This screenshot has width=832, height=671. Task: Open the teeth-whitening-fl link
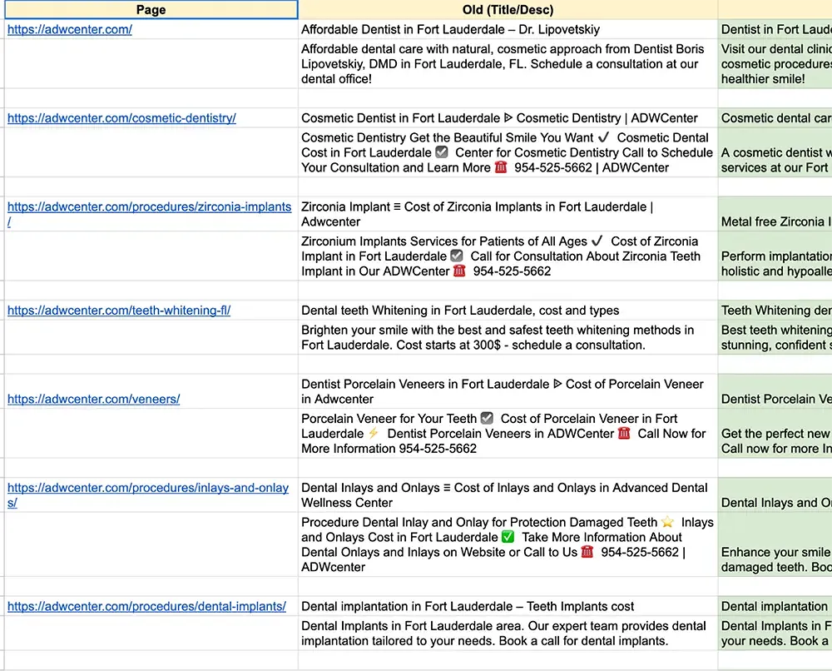pos(119,311)
